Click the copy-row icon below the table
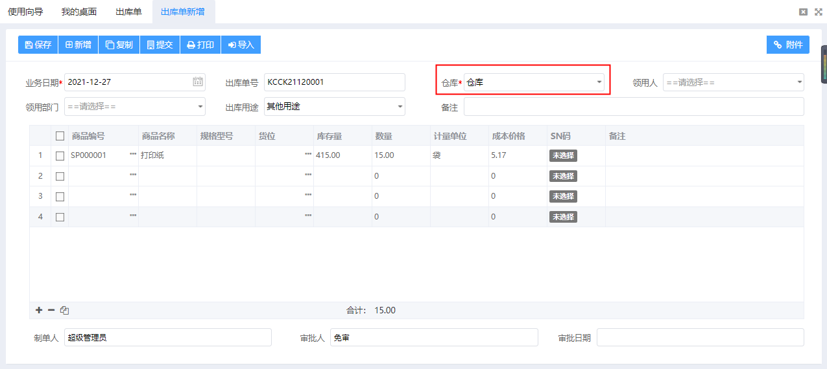This screenshot has height=369, width=827. click(x=64, y=310)
